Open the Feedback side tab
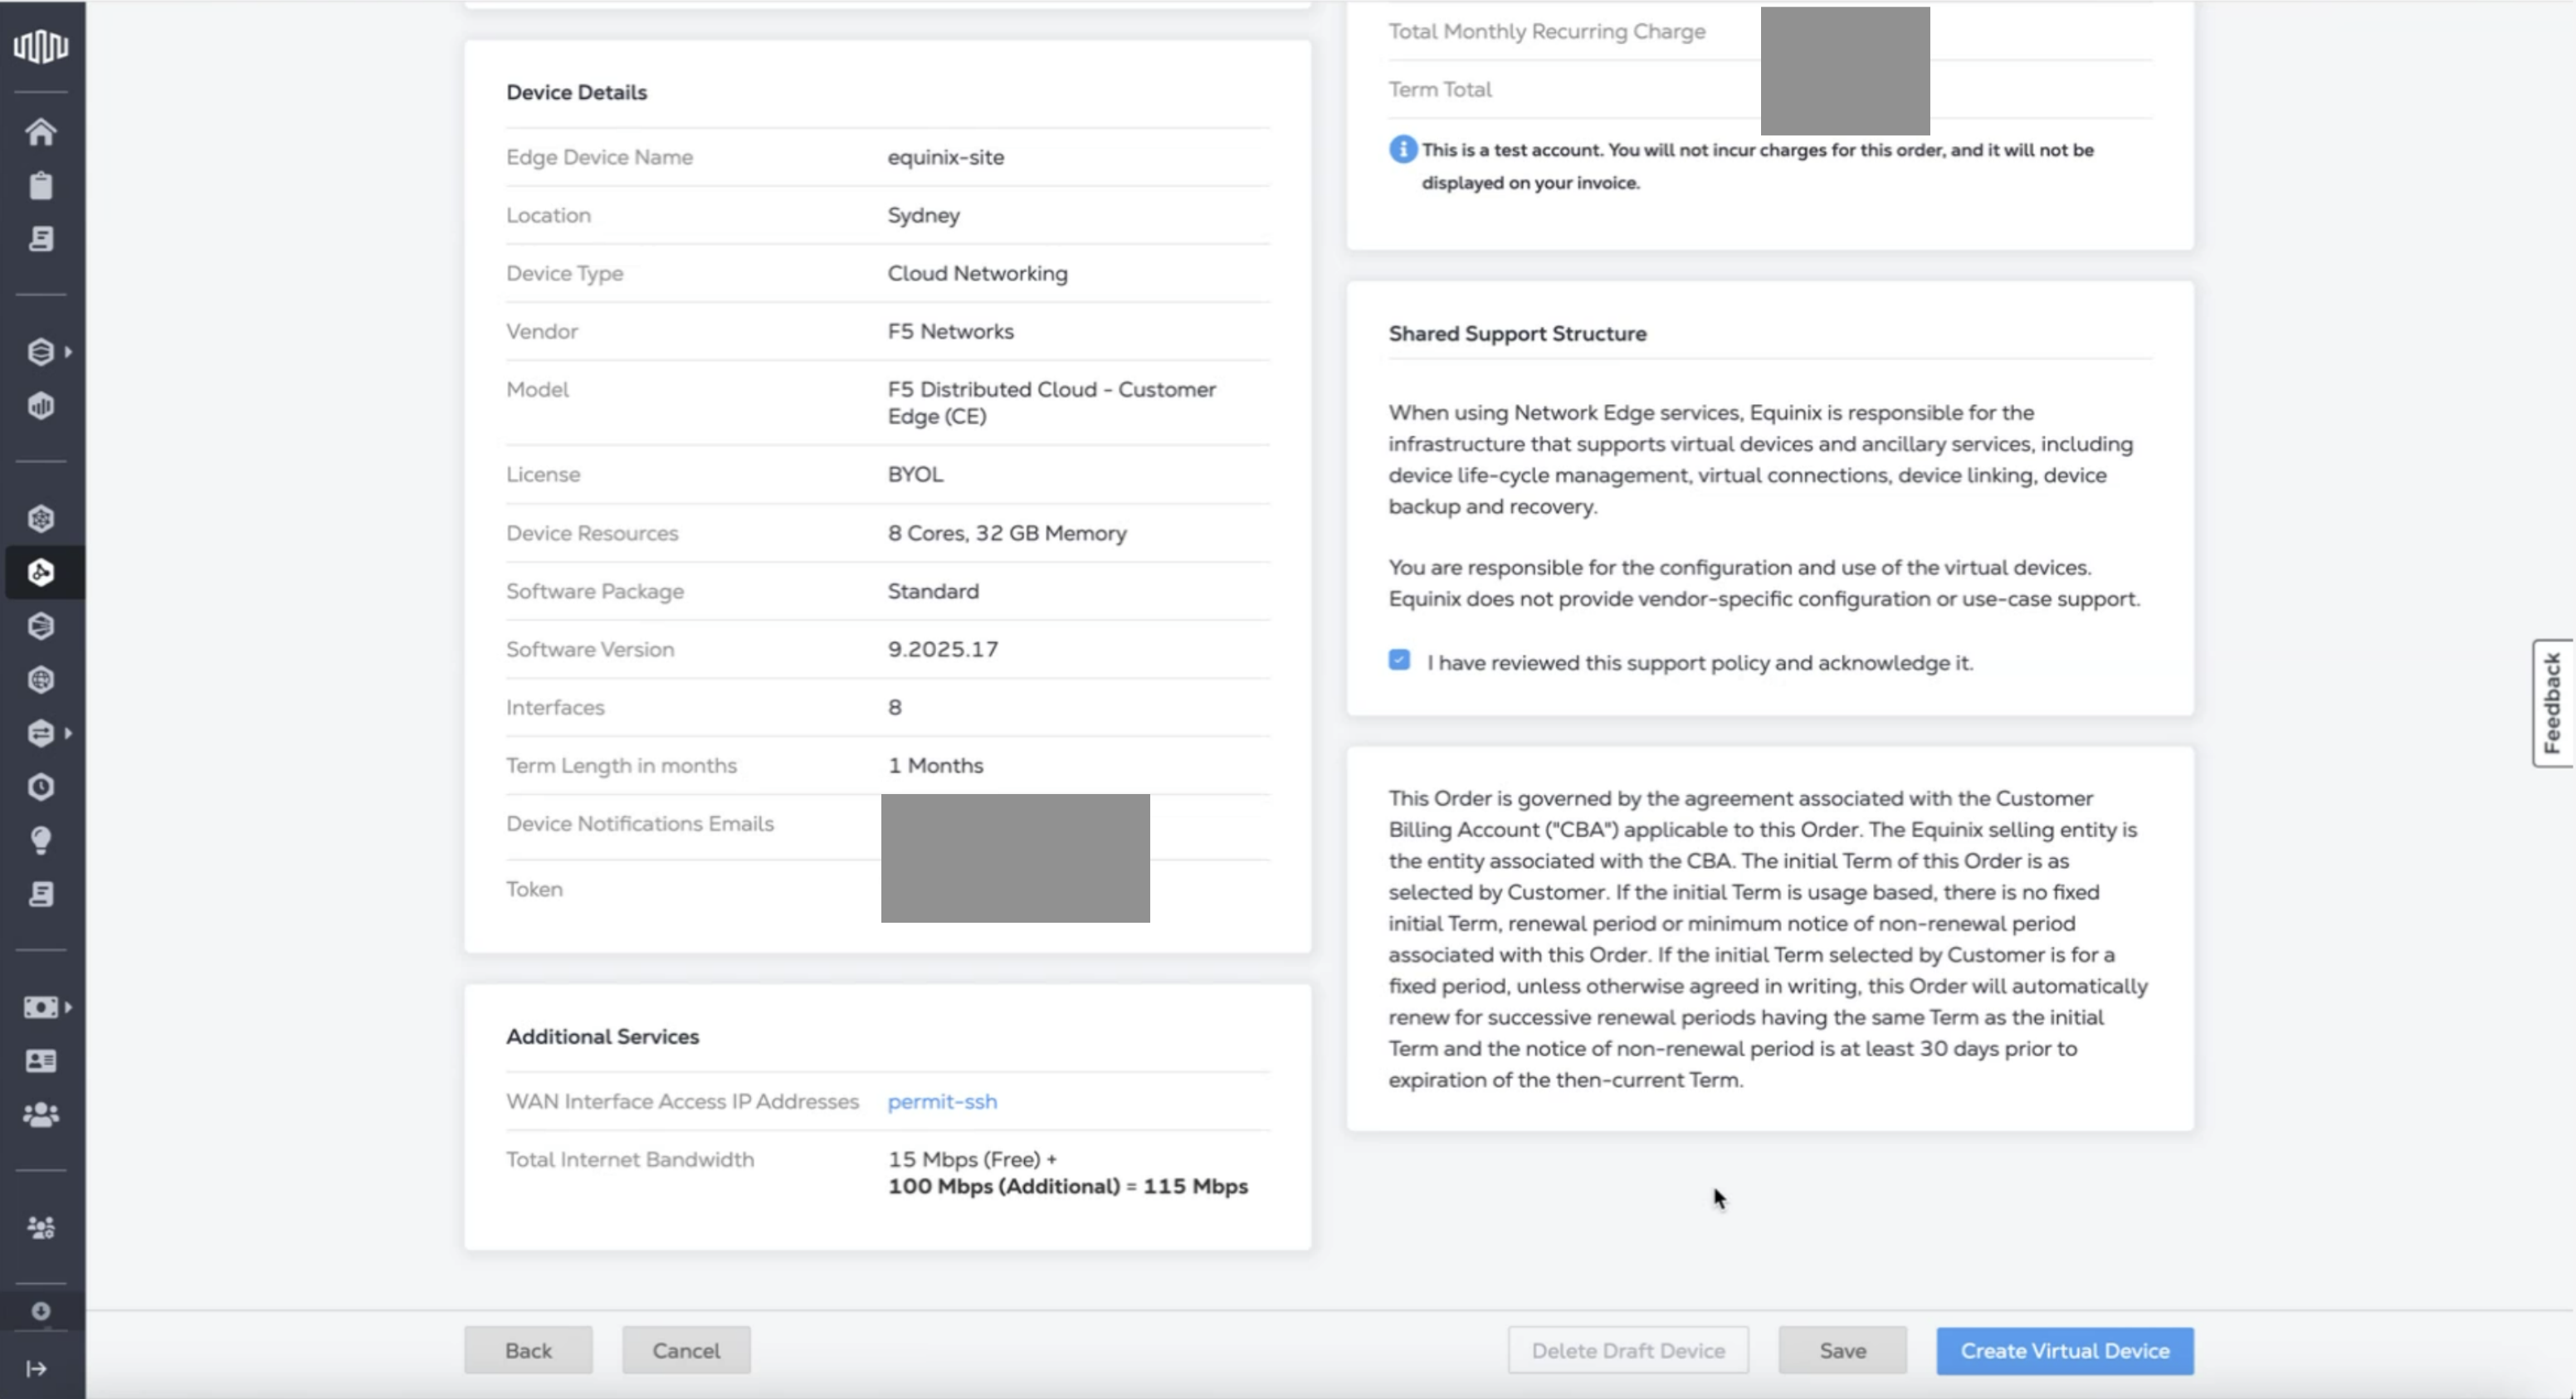 tap(2552, 703)
